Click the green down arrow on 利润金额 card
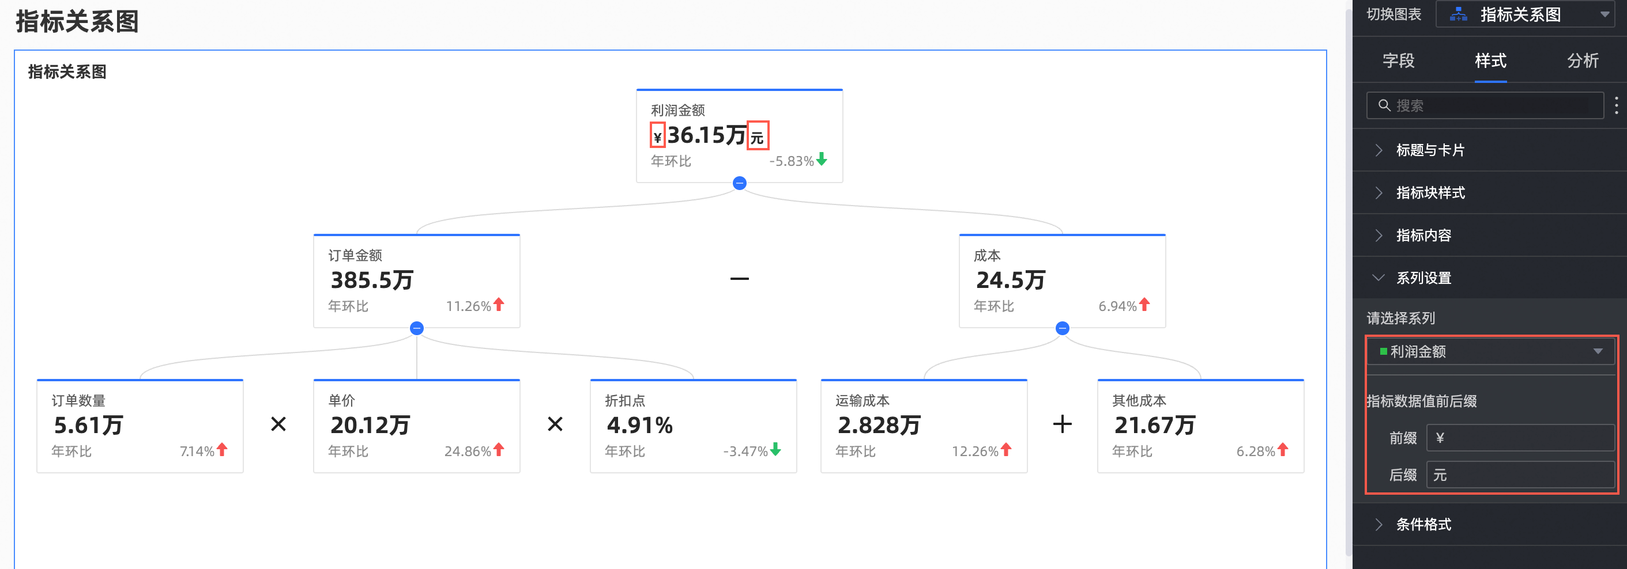Image resolution: width=1627 pixels, height=569 pixels. (x=821, y=159)
